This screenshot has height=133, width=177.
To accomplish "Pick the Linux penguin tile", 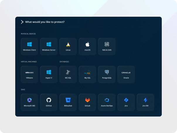I will point(68,47).
